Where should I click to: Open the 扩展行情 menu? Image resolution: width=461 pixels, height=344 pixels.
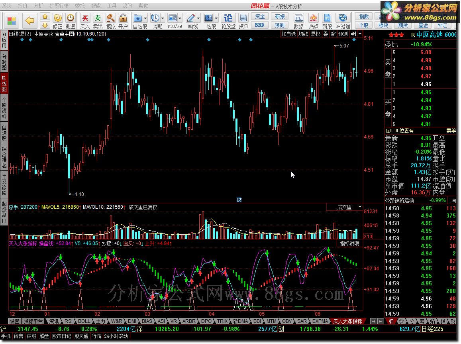click(59, 6)
